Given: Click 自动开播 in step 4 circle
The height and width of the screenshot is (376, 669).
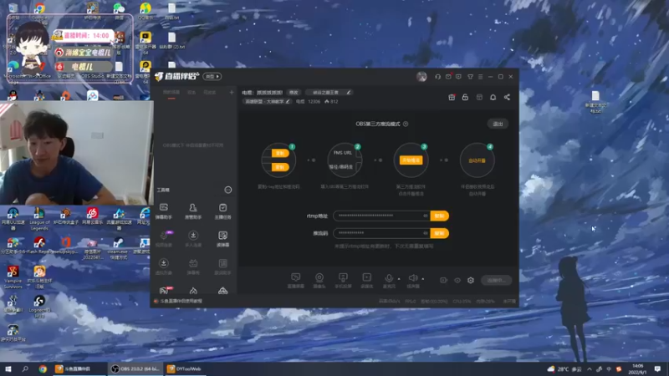Looking at the screenshot, I should [x=477, y=160].
